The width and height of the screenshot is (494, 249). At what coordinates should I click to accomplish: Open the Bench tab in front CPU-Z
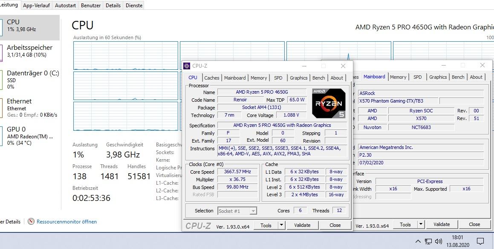pyautogui.click(x=318, y=78)
